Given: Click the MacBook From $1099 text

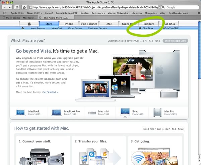Looking at the screenshot, I should 34,113.
